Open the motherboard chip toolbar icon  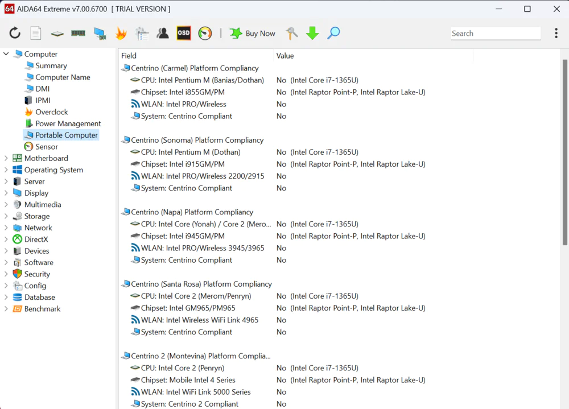click(57, 34)
